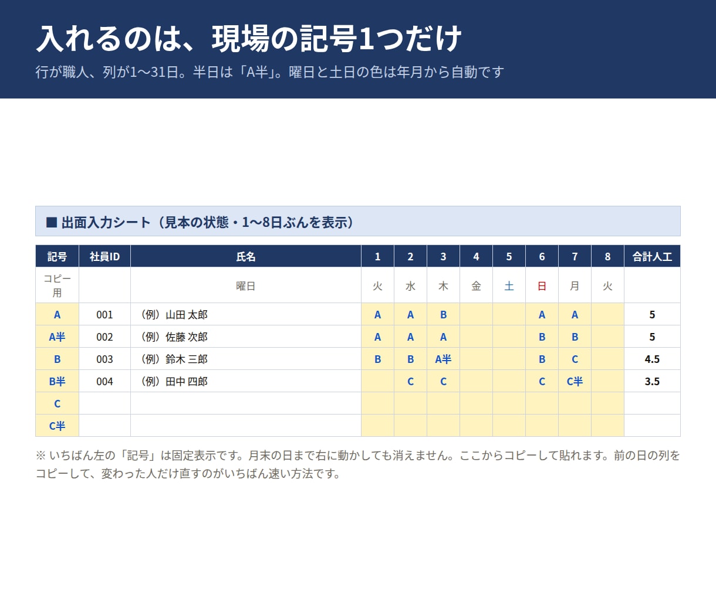The image size is (716, 591).
Task: Click the 社員ID column header
Action: coord(104,256)
